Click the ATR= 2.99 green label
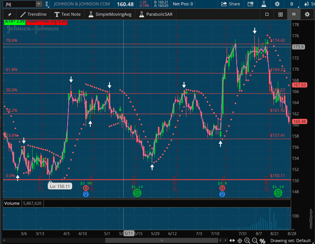 point(15,22)
